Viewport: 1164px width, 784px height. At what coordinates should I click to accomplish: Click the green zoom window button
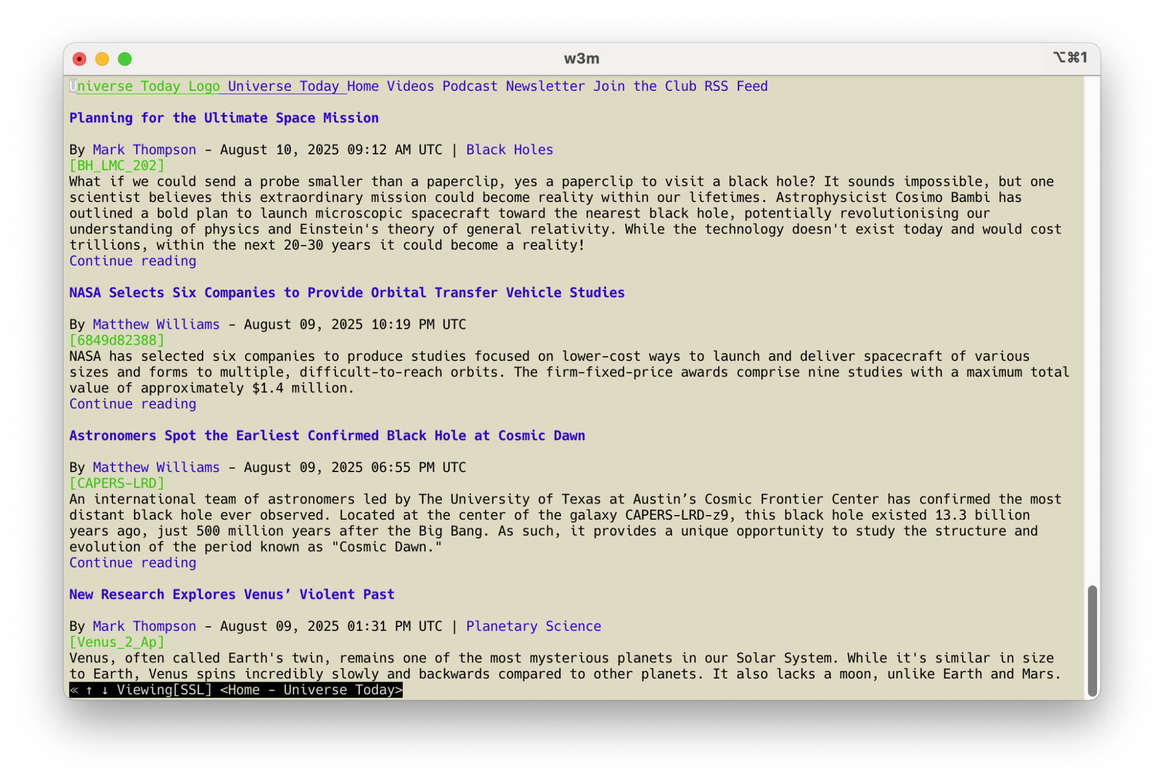[x=125, y=59]
